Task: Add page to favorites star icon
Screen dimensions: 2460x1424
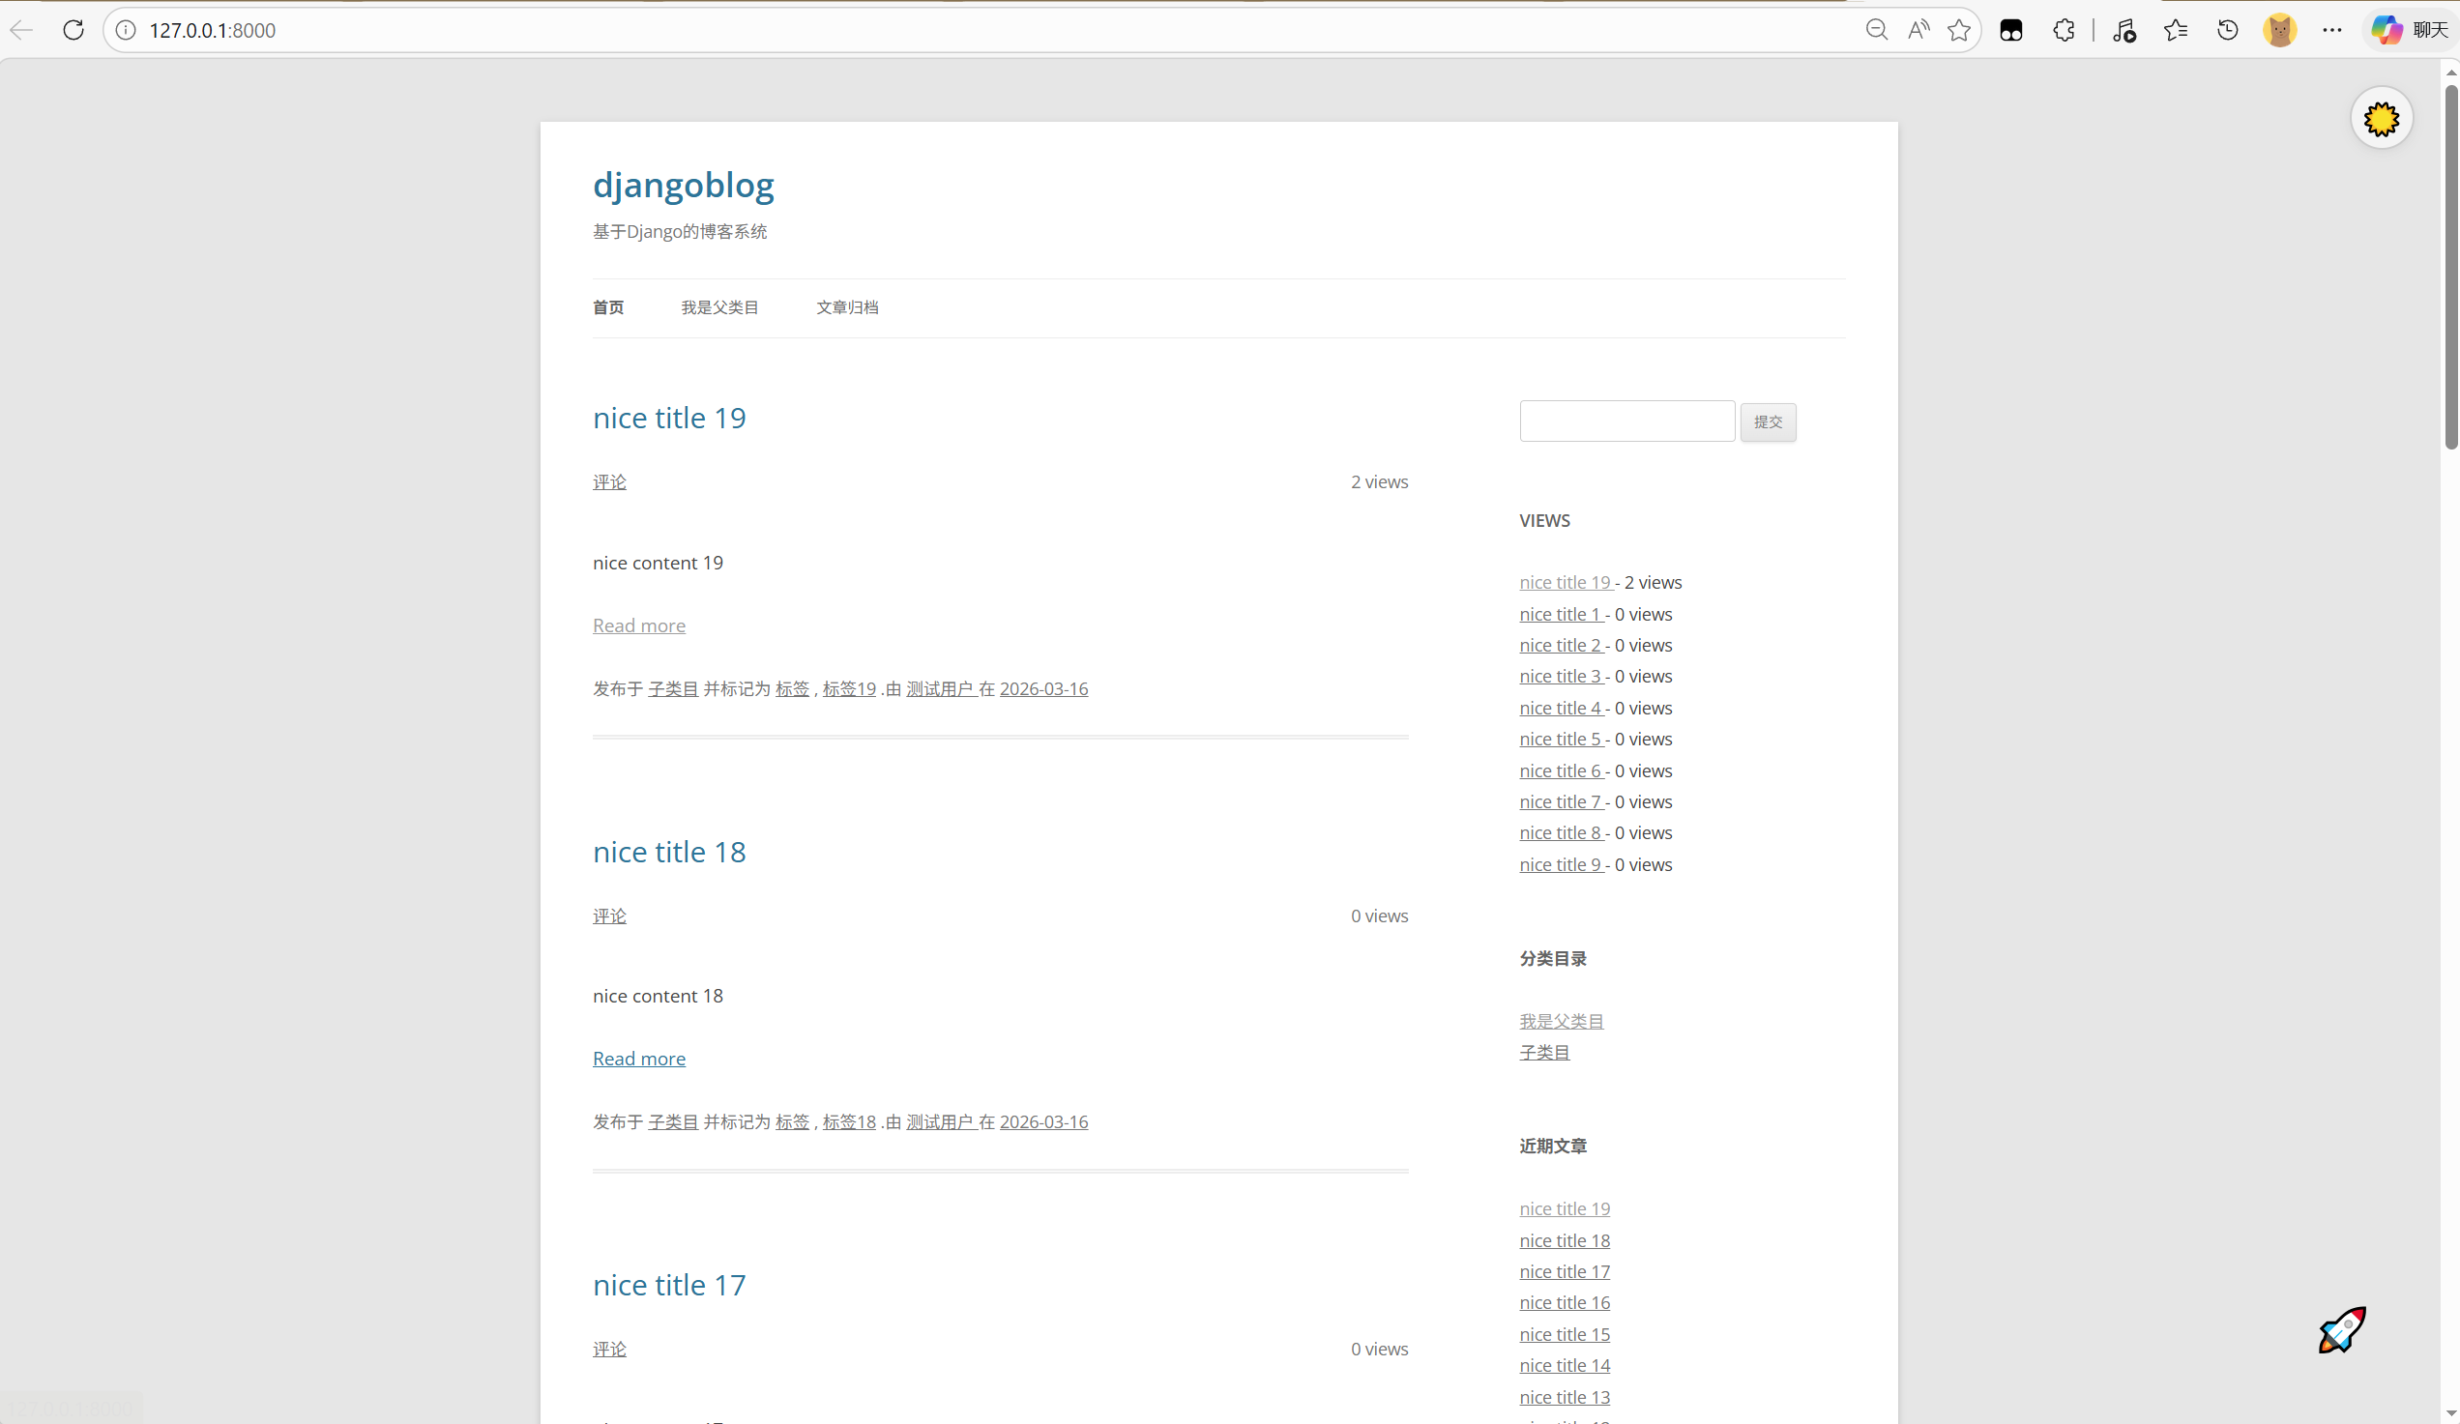Action: pyautogui.click(x=1959, y=30)
